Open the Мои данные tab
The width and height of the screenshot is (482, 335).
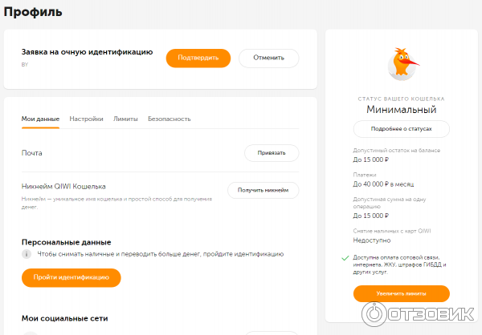(x=40, y=119)
